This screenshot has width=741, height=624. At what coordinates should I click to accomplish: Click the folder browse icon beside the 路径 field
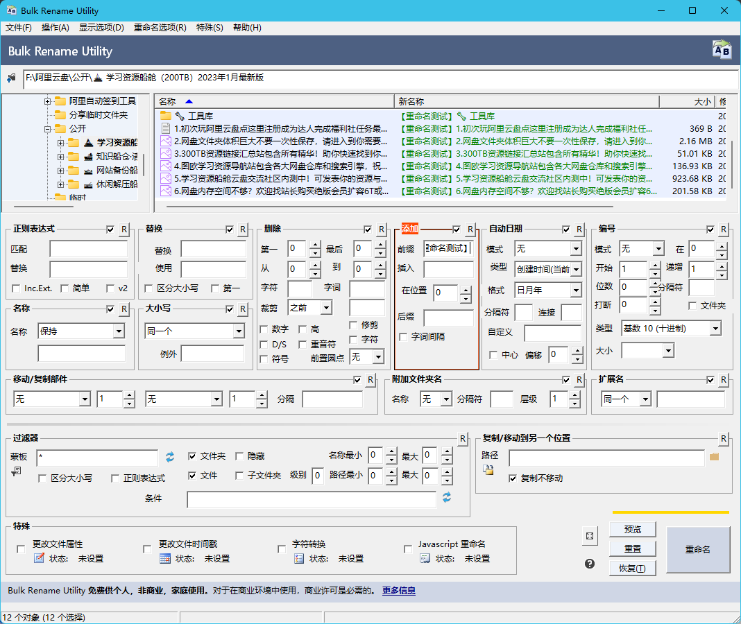tap(714, 457)
